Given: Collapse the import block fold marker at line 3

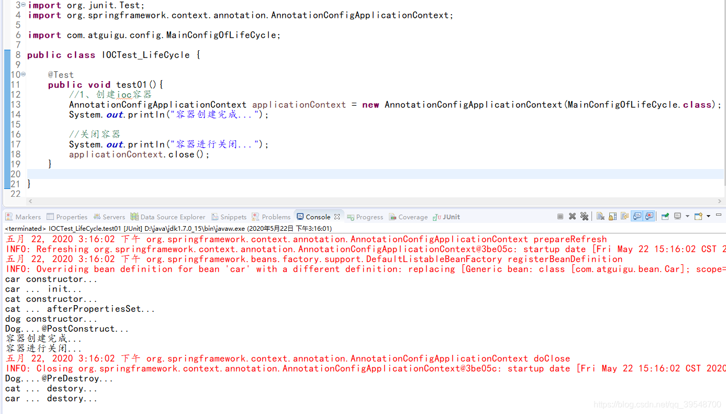Looking at the screenshot, I should pos(23,5).
